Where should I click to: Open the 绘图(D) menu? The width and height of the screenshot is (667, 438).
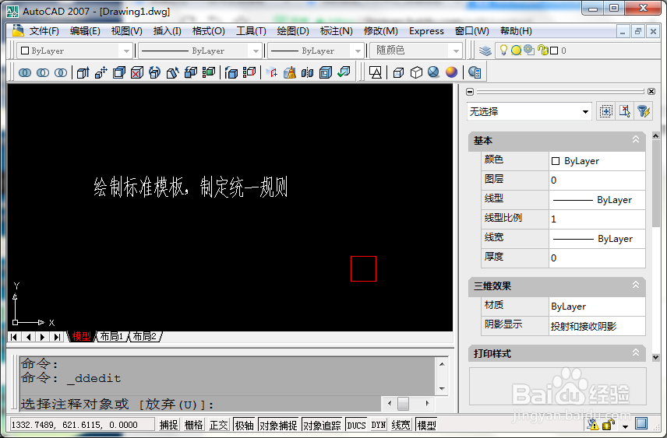click(x=293, y=31)
